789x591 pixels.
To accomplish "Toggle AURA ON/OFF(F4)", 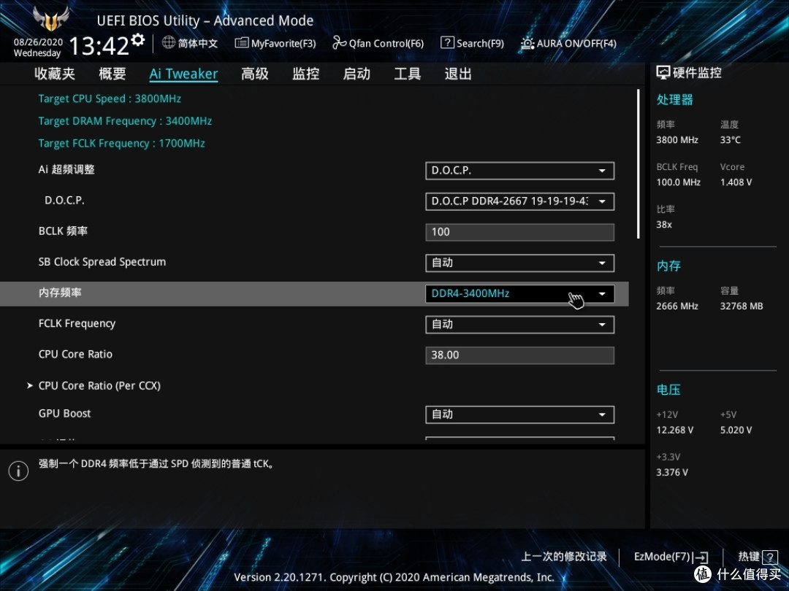I will click(x=568, y=43).
